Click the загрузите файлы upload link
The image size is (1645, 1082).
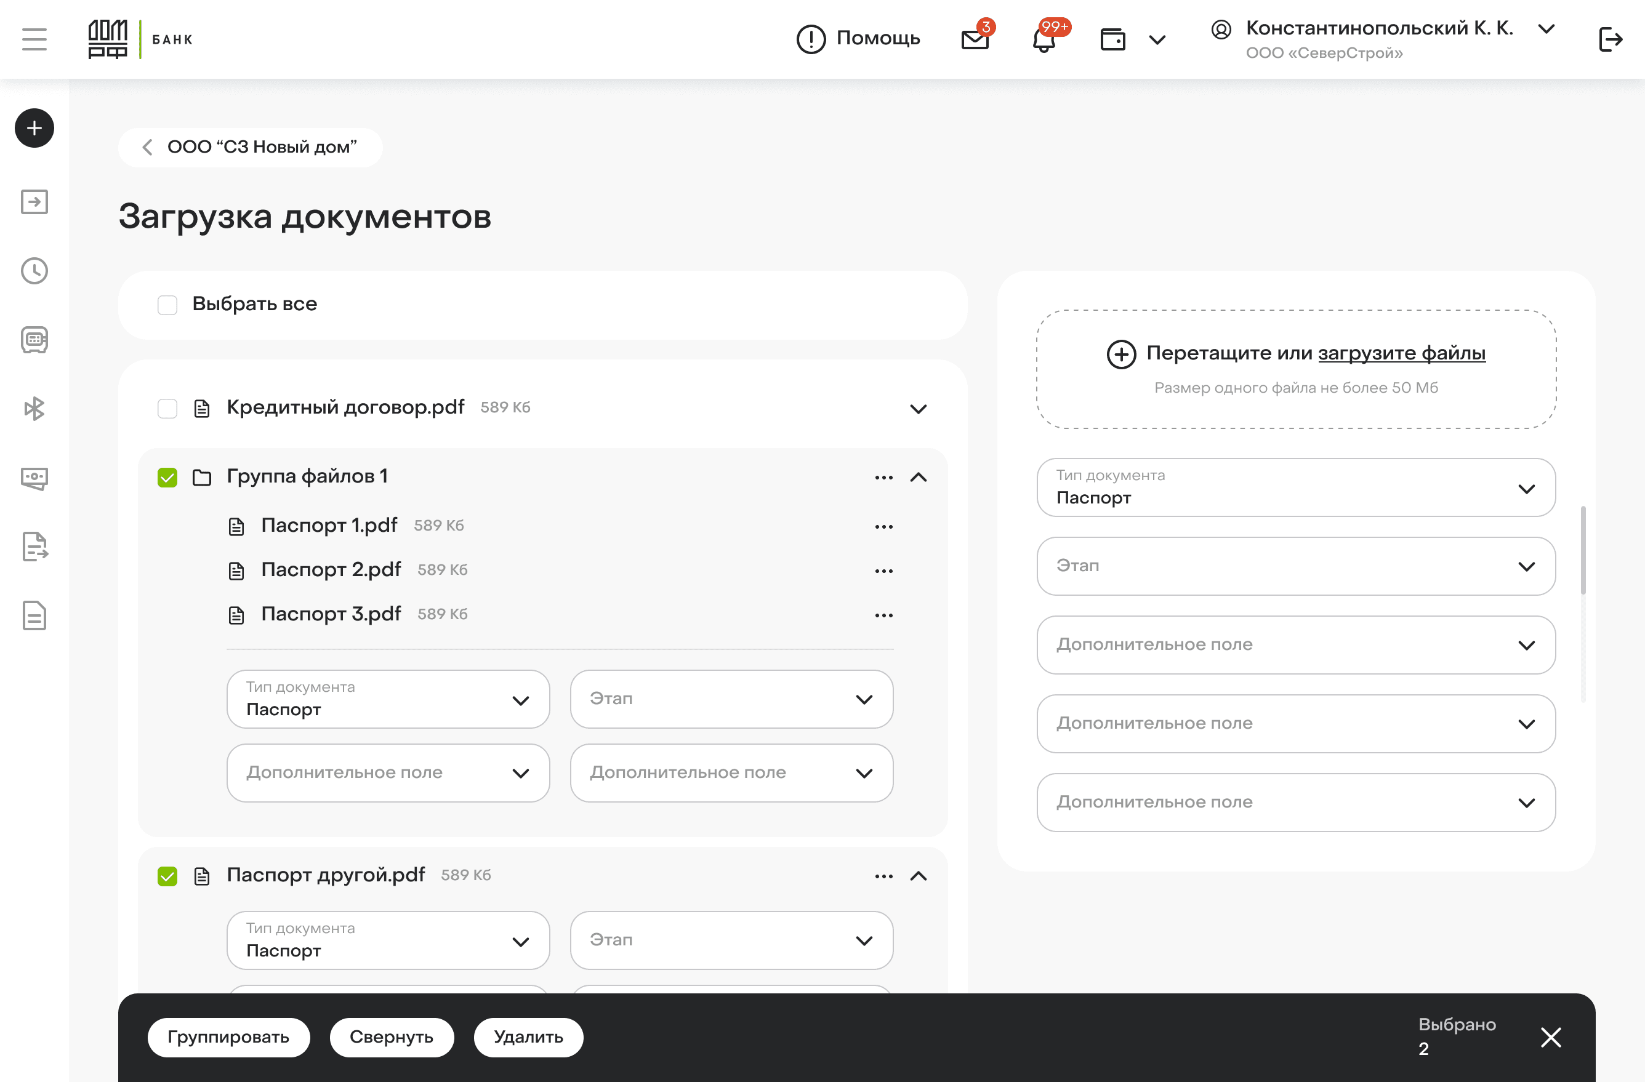[x=1401, y=353]
